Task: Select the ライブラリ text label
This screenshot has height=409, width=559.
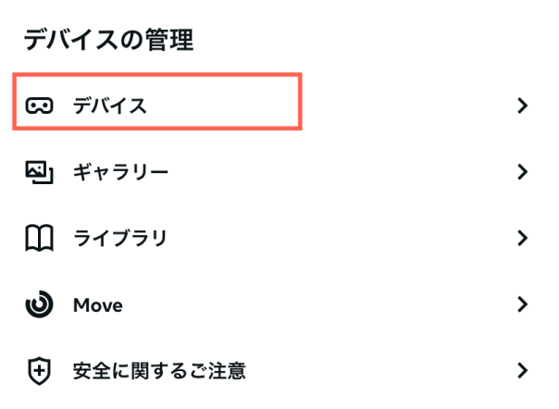Action: [x=120, y=238]
